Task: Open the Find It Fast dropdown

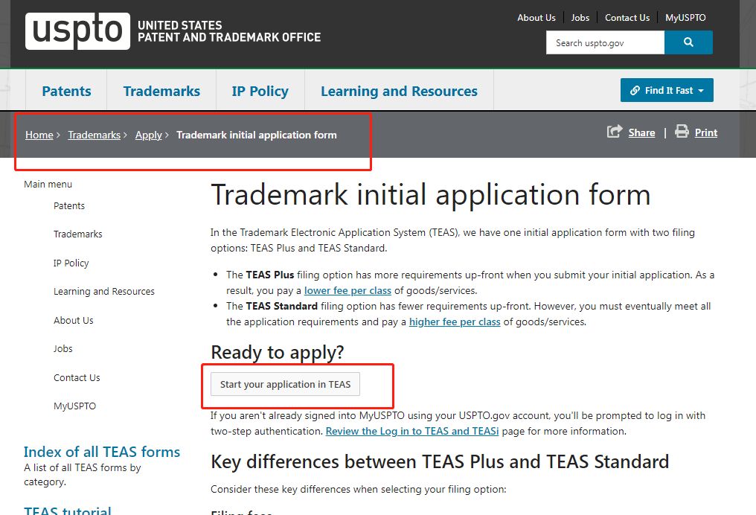Action: coord(667,90)
